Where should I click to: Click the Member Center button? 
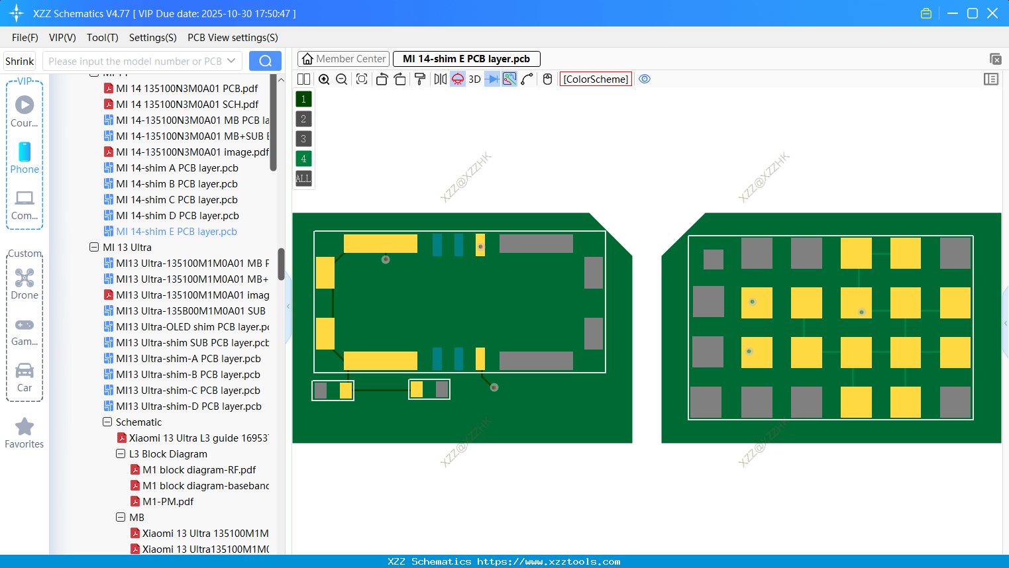coord(343,58)
